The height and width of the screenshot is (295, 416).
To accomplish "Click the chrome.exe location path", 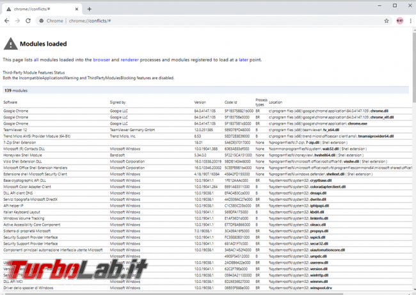I will click(318, 124).
